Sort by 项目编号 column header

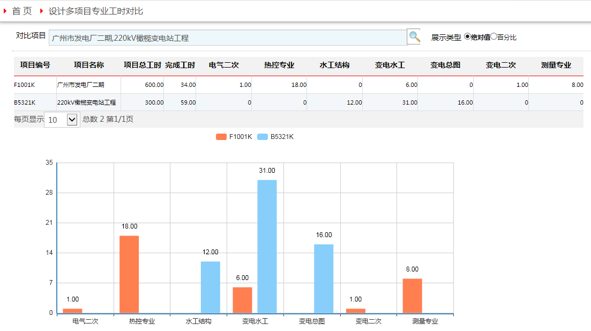(35, 65)
